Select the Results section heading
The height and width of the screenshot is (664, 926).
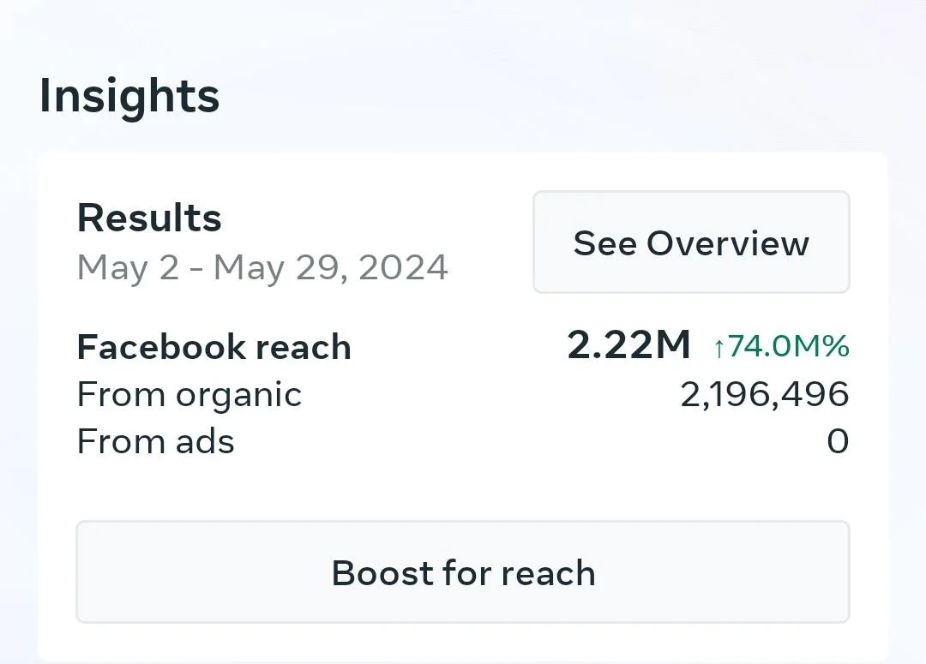[x=149, y=218]
